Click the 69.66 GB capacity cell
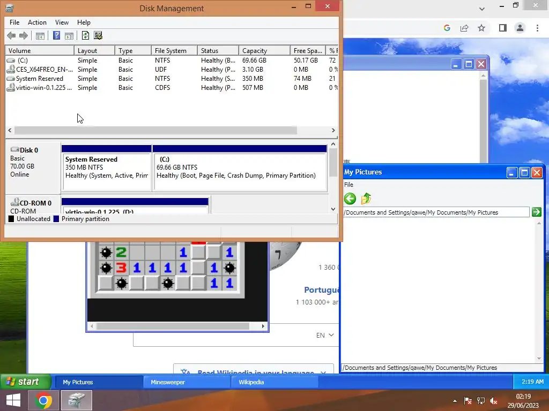This screenshot has height=411, width=549. (x=254, y=60)
